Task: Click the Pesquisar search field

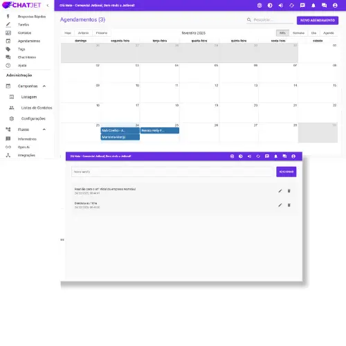Action: [273, 20]
